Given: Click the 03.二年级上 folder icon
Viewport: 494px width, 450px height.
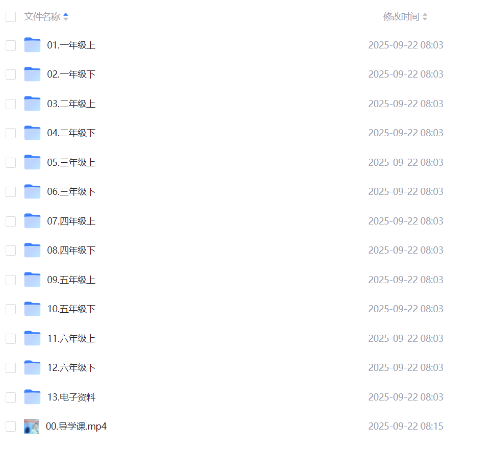Looking at the screenshot, I should coord(32,104).
